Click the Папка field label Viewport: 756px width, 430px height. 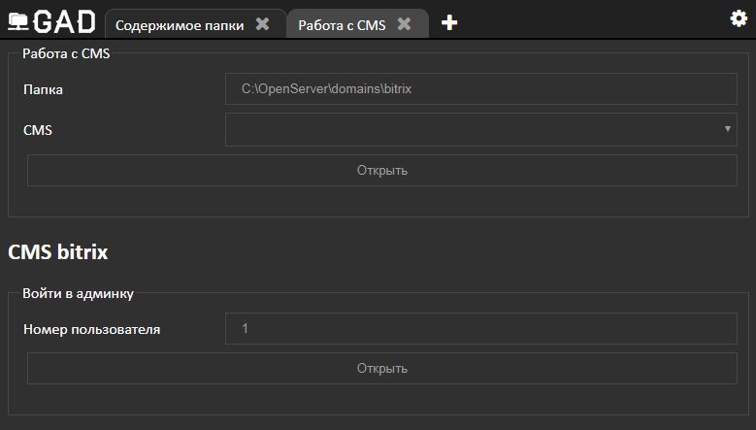[x=43, y=89]
